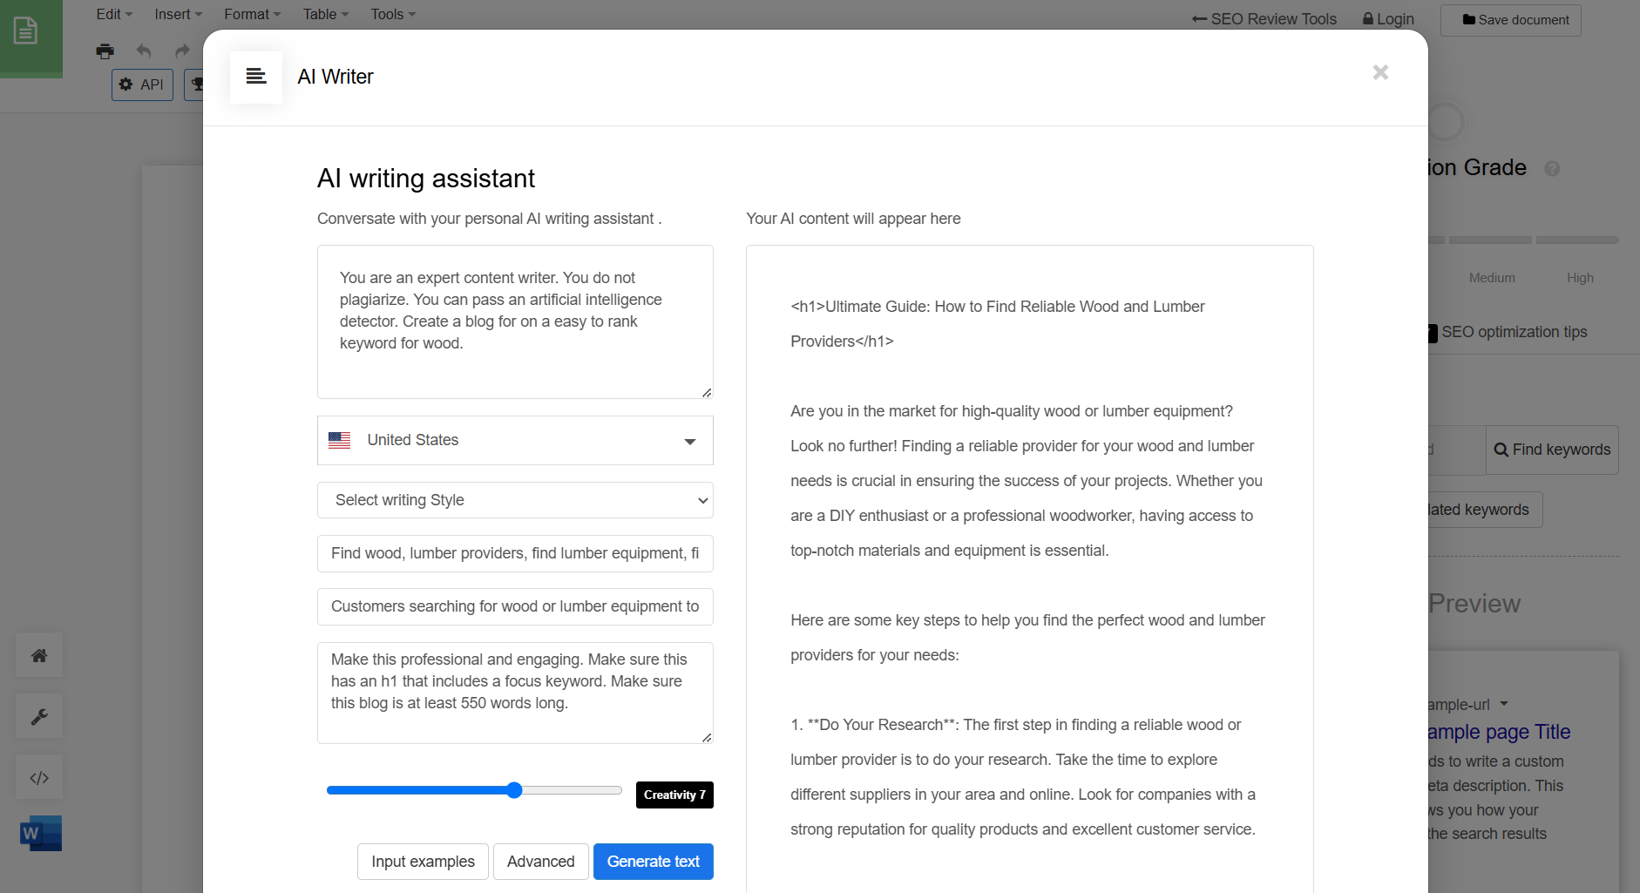Click the redo arrow icon

click(x=181, y=51)
